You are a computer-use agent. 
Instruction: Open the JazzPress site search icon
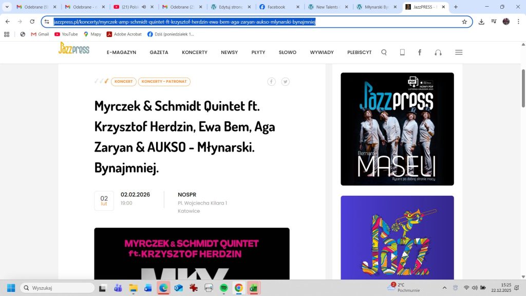(x=384, y=52)
